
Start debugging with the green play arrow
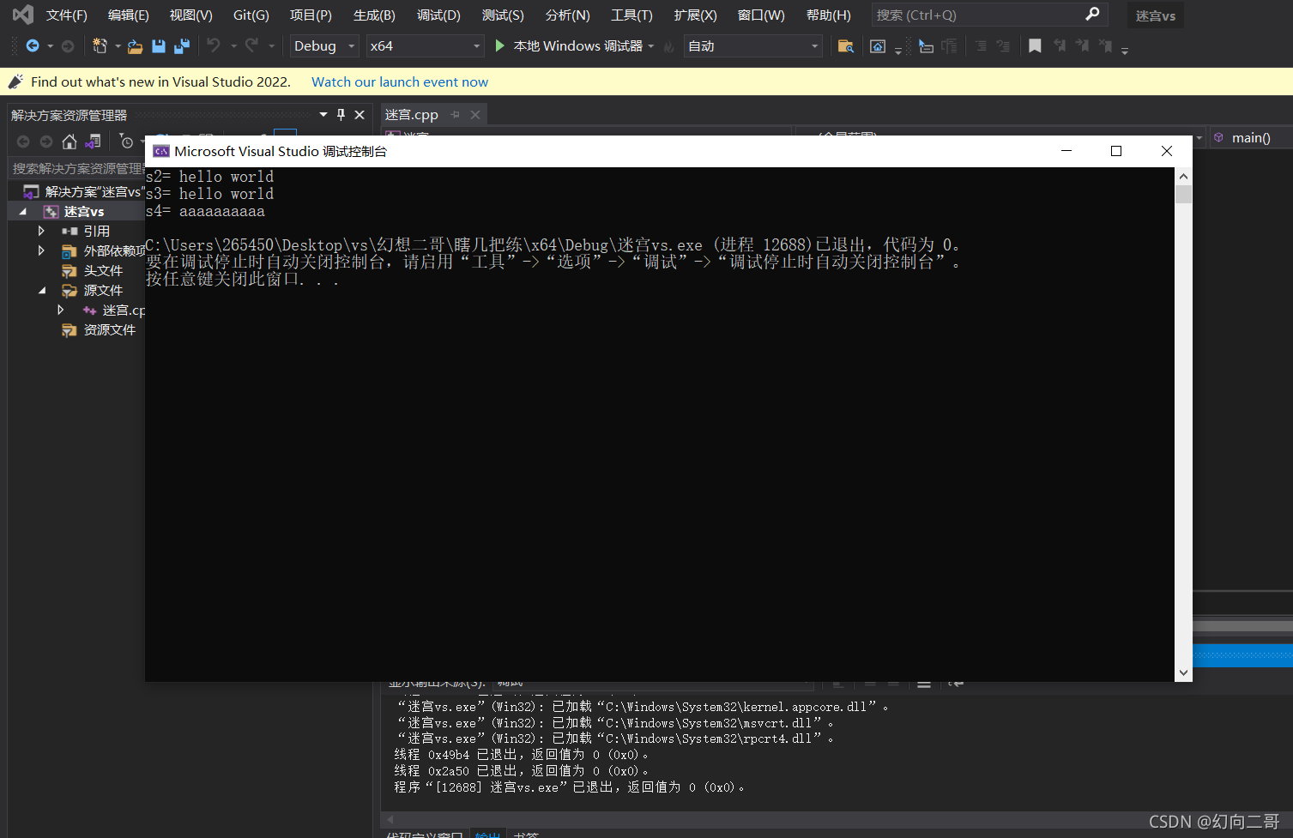pyautogui.click(x=500, y=45)
